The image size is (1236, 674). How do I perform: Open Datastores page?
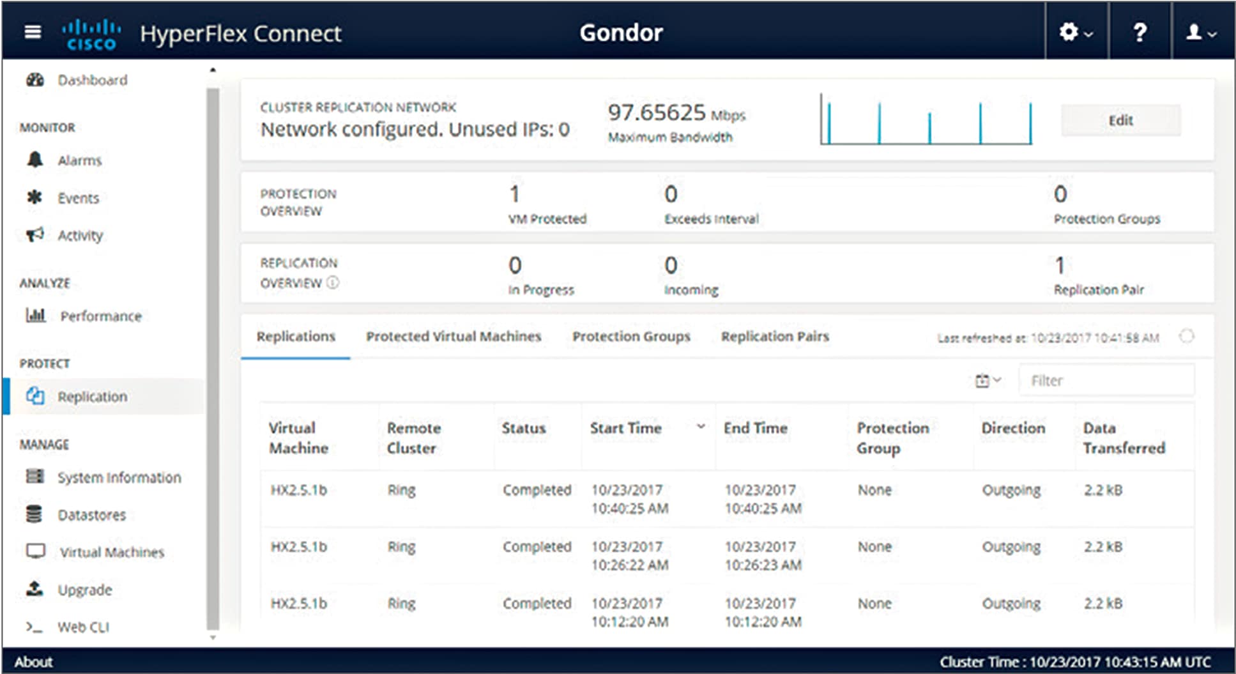[x=92, y=515]
